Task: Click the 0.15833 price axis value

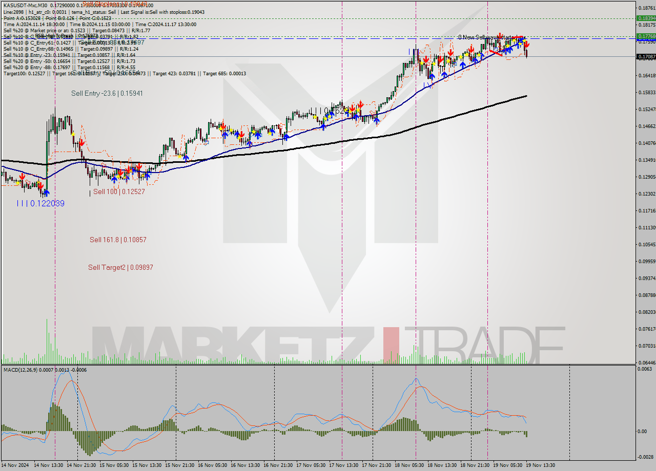Action: pos(646,92)
